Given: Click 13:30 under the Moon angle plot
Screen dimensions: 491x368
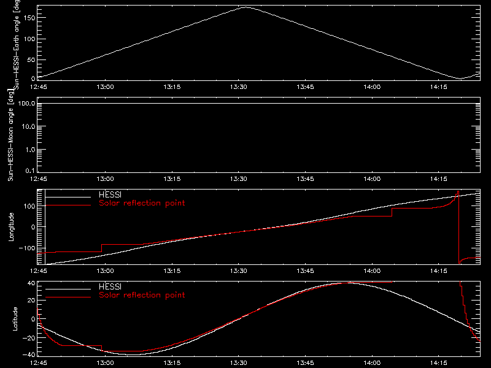Looking at the screenshot, I should (x=239, y=178).
